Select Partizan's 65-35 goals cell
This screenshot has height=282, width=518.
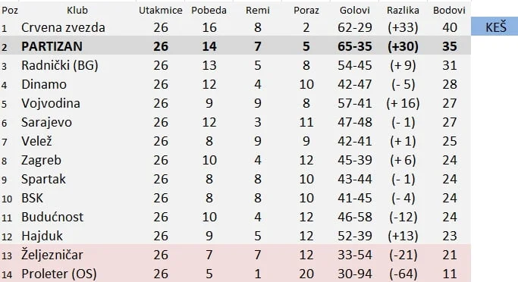tap(355, 46)
